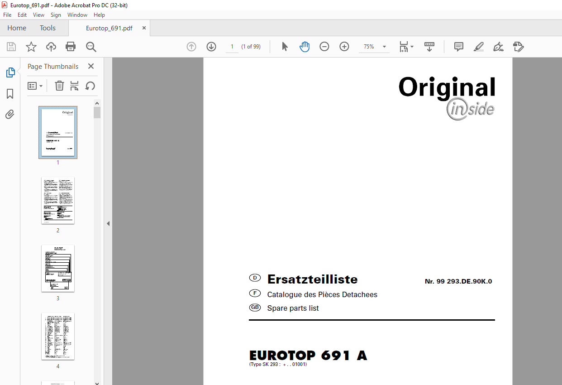Viewport: 562px width, 385px height.
Task: Switch to the Home tab
Action: [17, 28]
